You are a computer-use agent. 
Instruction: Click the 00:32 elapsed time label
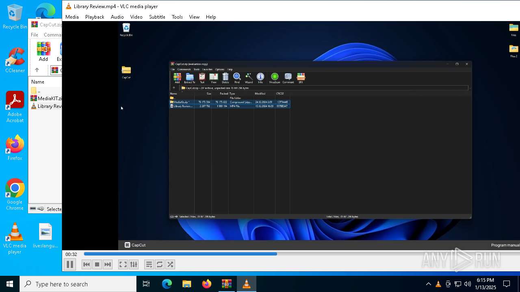tap(71, 254)
